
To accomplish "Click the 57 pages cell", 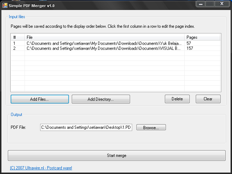I will pyautogui.click(x=189, y=43).
